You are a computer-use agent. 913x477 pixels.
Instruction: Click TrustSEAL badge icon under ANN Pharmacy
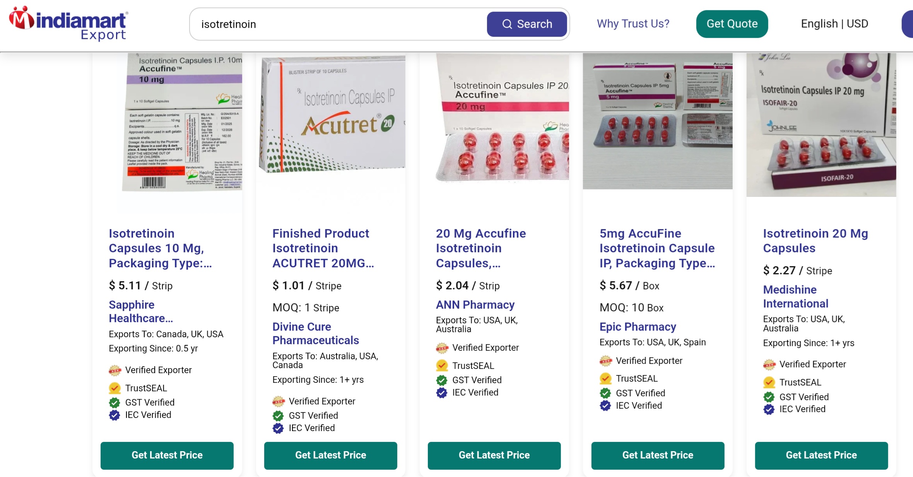442,366
